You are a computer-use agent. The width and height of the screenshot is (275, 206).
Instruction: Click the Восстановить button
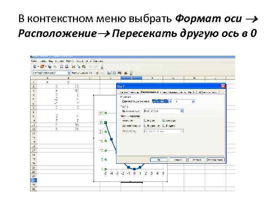click(x=215, y=160)
